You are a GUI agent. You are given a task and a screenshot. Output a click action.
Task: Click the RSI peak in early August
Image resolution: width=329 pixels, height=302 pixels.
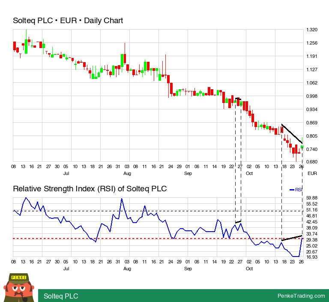click(x=122, y=199)
